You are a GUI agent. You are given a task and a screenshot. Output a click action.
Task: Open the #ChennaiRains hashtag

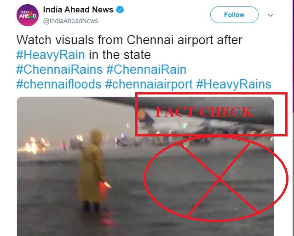click(x=59, y=69)
